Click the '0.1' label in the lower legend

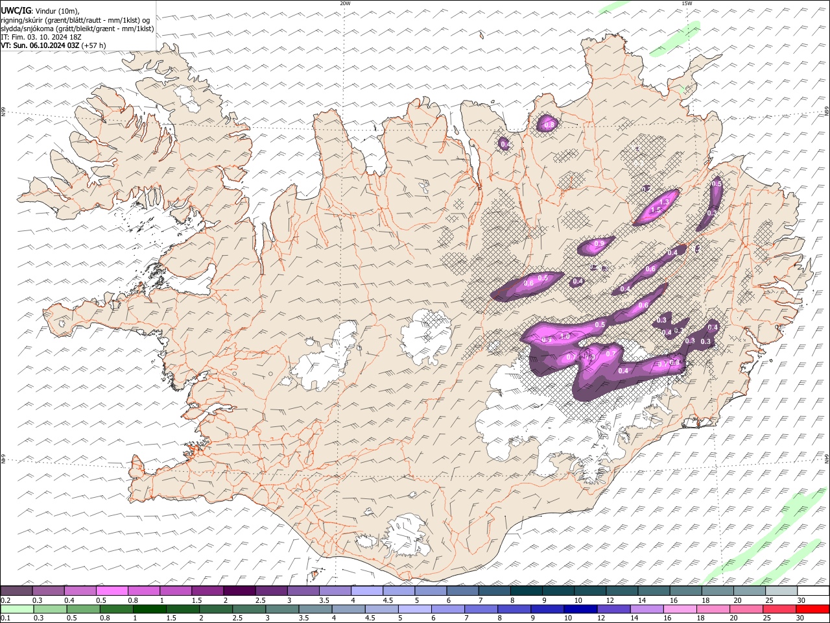[x=6, y=618]
